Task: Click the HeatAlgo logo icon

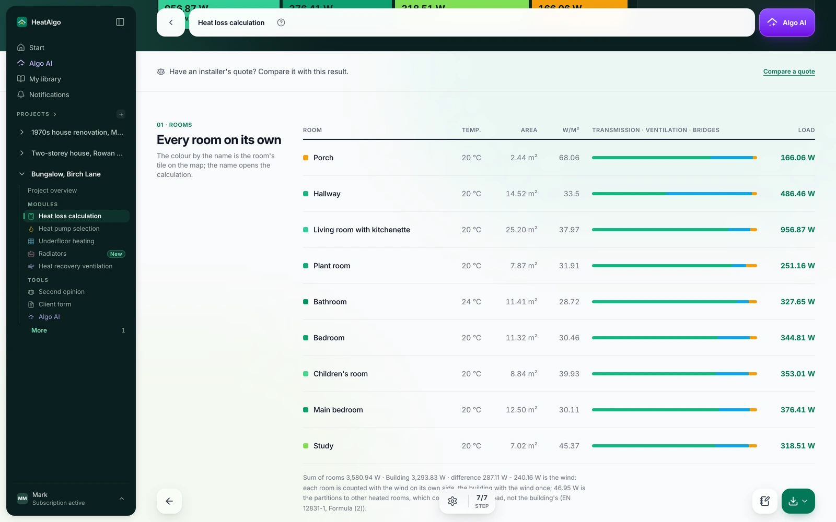Action: point(22,22)
